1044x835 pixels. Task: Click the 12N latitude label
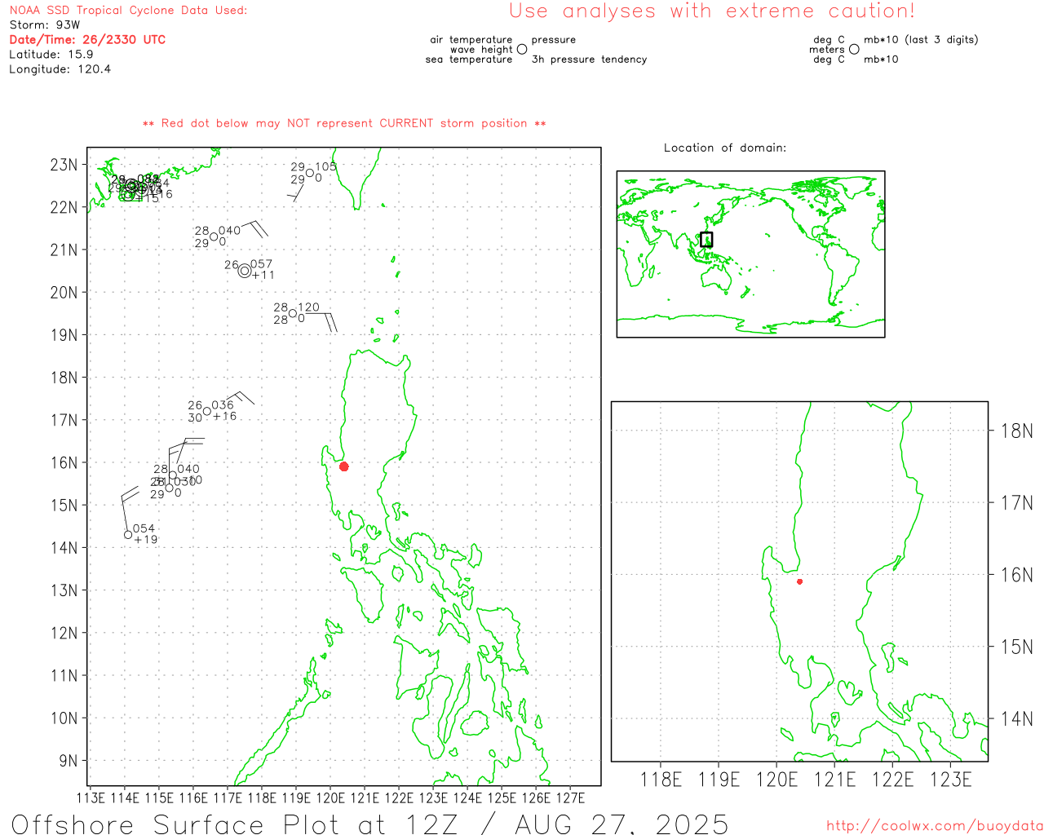click(x=64, y=633)
